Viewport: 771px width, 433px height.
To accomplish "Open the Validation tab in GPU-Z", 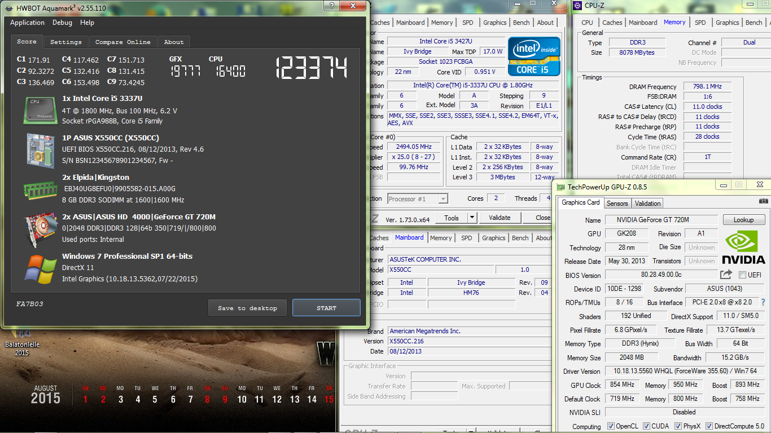I will pyautogui.click(x=647, y=203).
